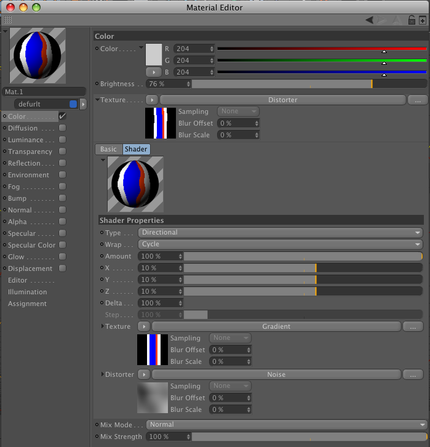Toggle the Transparency channel checkbox
Screen dimensions: 430x447
tap(62, 151)
